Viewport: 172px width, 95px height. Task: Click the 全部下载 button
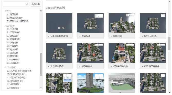[x=36, y=4]
